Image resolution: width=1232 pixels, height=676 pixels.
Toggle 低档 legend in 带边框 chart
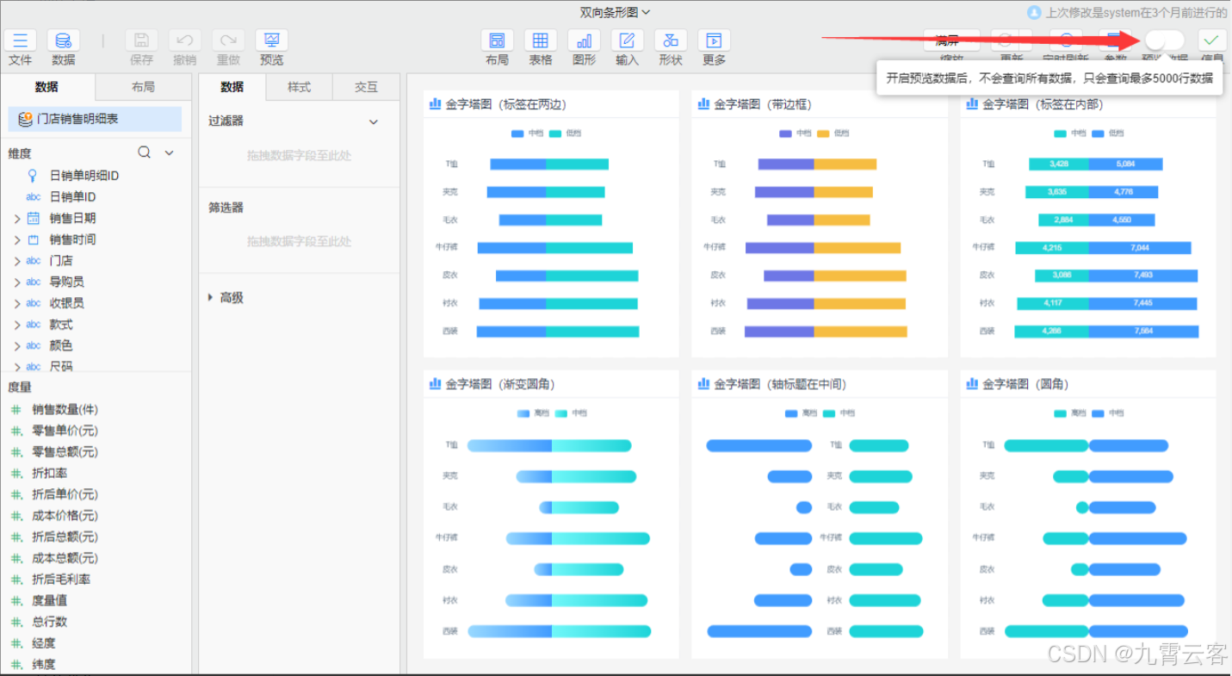pos(833,133)
